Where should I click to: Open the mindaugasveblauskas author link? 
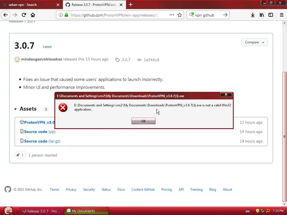coord(41,59)
